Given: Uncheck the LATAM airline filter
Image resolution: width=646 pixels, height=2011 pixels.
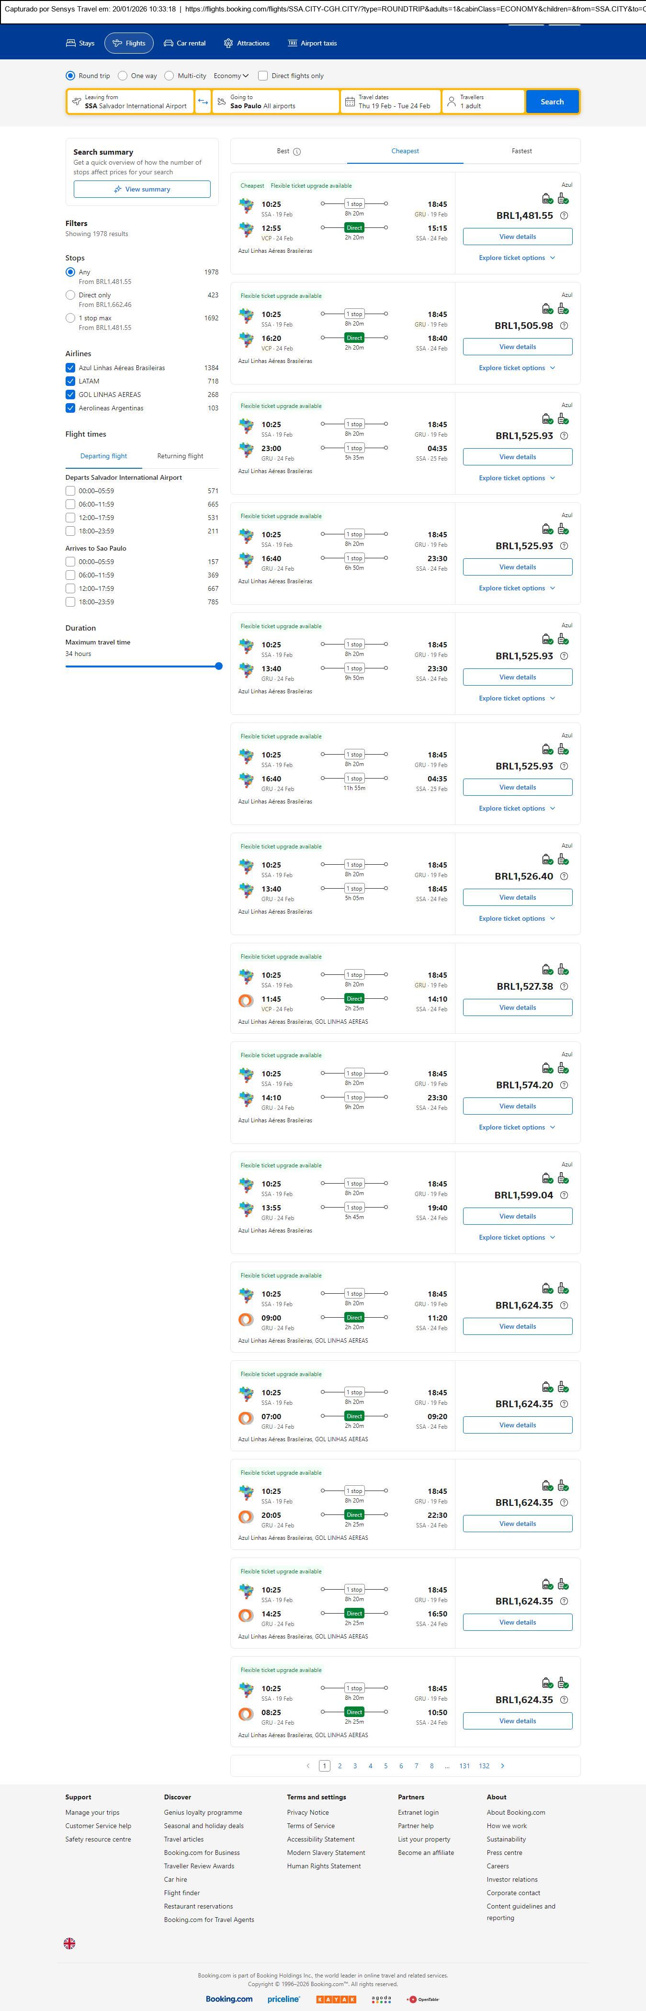Looking at the screenshot, I should [x=70, y=381].
